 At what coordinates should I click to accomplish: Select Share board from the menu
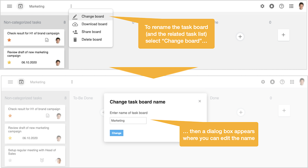coord(91,32)
